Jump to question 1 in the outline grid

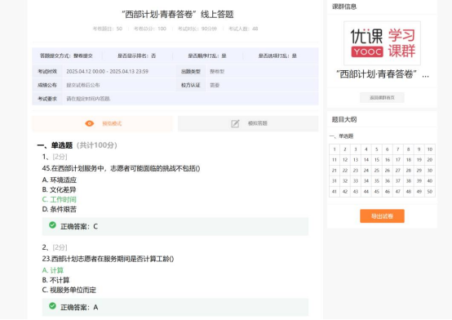[x=335, y=149]
